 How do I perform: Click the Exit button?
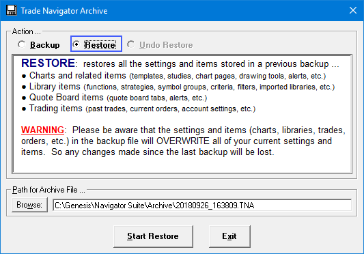tap(229, 236)
